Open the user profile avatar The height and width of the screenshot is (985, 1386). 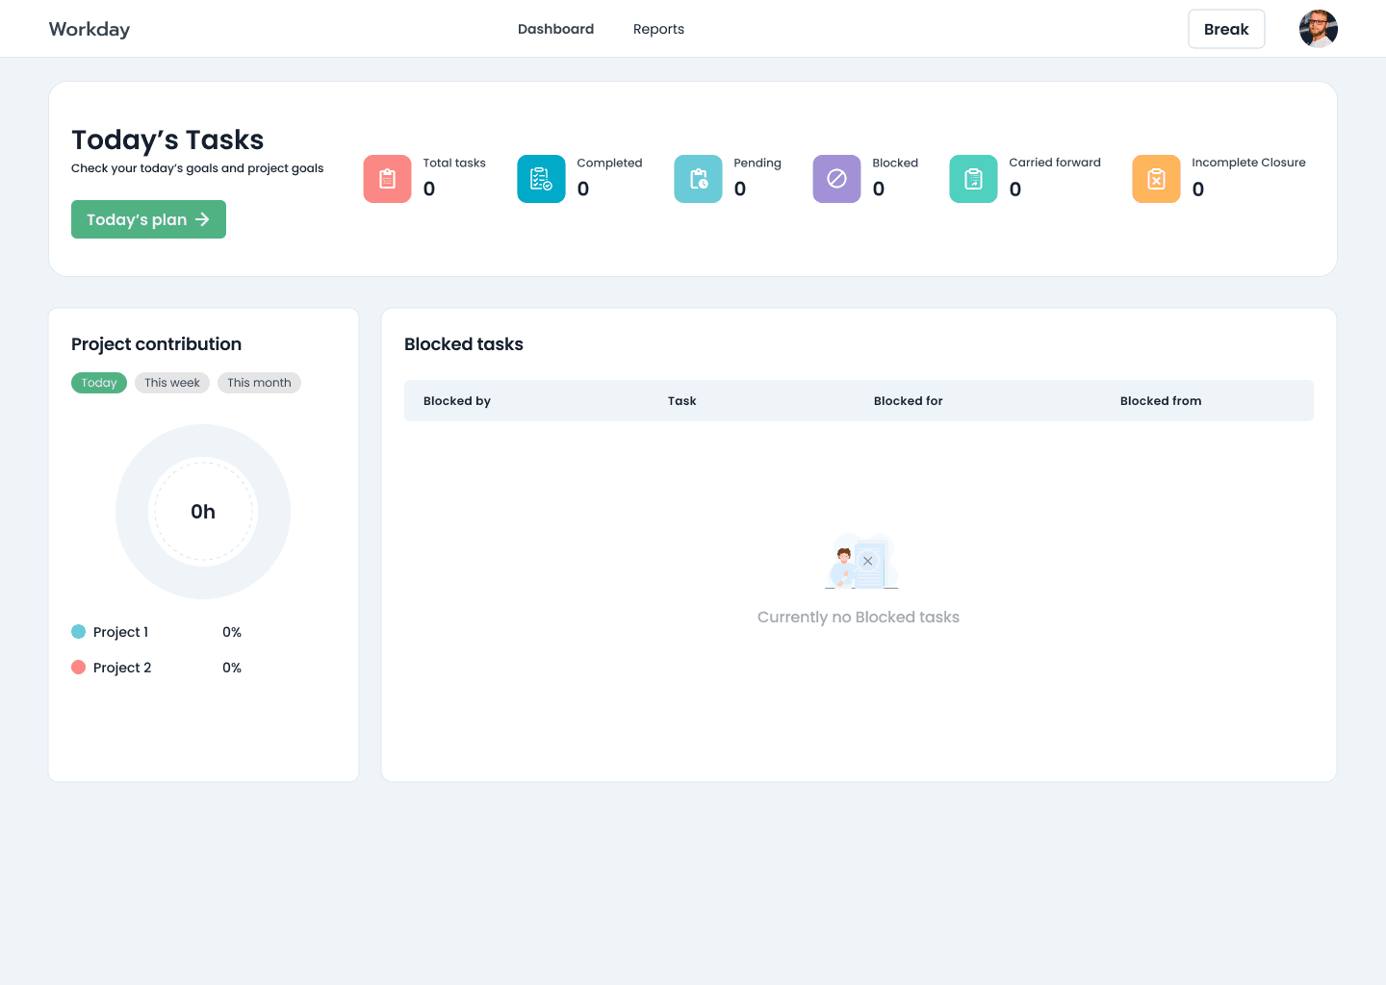[1318, 29]
